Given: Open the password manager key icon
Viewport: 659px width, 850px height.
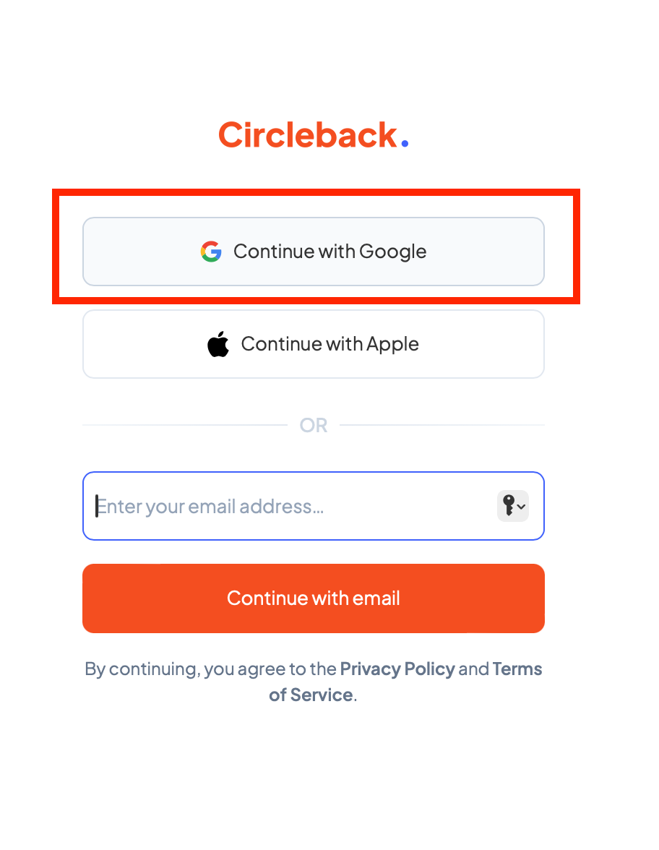Looking at the screenshot, I should click(509, 505).
